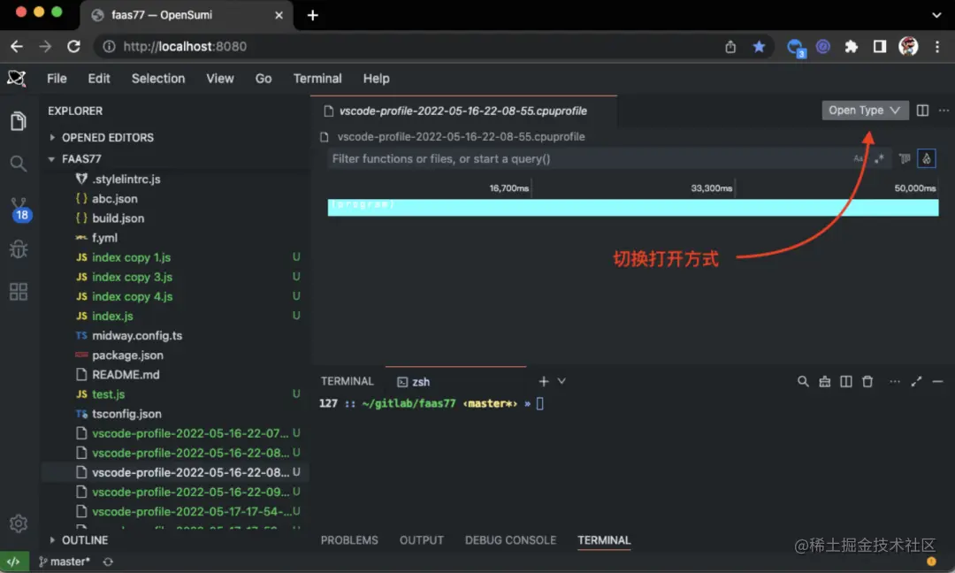
Task: Toggle regular expression in profile filter
Action: 879,158
